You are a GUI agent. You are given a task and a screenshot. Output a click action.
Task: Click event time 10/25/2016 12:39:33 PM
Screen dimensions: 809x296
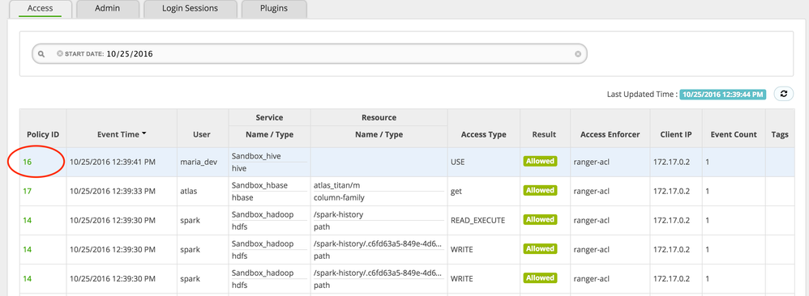tap(113, 191)
